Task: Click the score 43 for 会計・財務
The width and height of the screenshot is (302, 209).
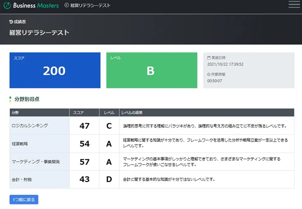Action: pyautogui.click(x=84, y=180)
